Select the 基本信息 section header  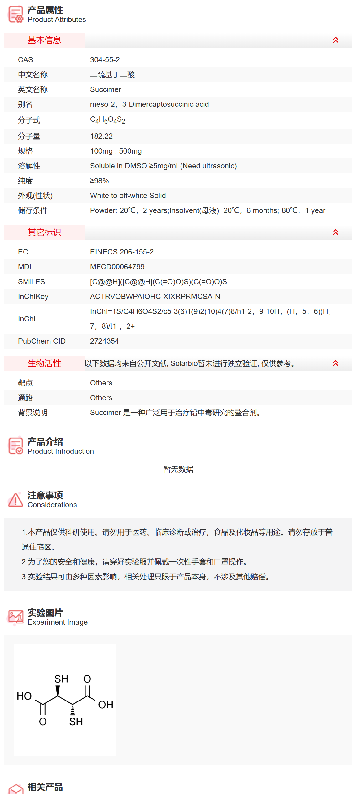click(x=44, y=40)
